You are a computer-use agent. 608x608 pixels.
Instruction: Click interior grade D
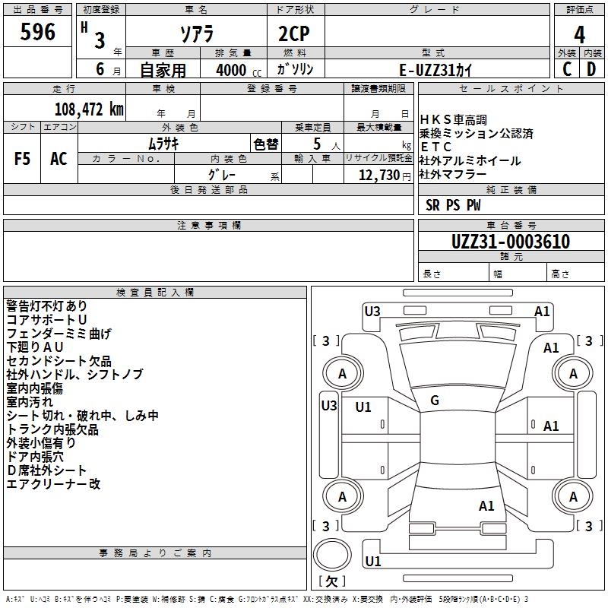click(591, 69)
